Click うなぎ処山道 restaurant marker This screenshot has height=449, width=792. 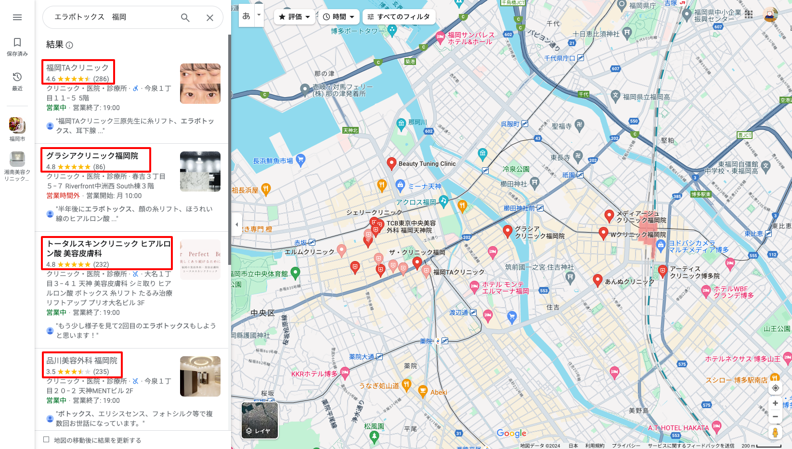tap(406, 385)
